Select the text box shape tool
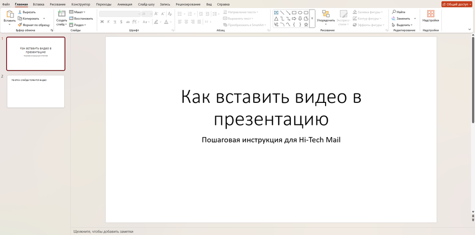 point(276,13)
